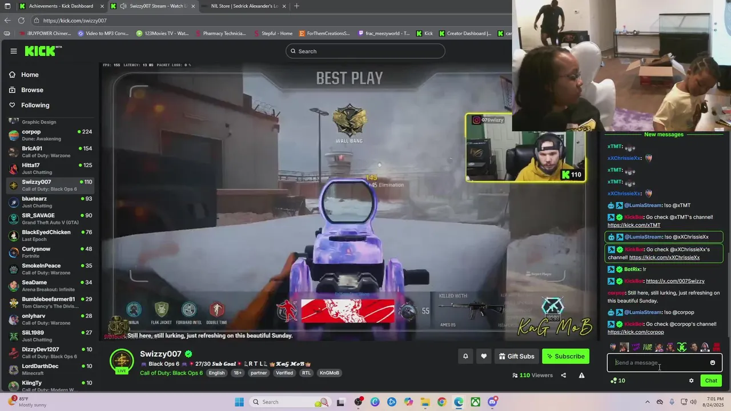This screenshot has height=411, width=731.
Task: Click the address bar URL
Action: click(75, 21)
